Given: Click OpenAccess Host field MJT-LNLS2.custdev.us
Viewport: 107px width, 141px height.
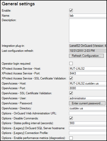Looking at the screenshot, I should tap(88, 83).
